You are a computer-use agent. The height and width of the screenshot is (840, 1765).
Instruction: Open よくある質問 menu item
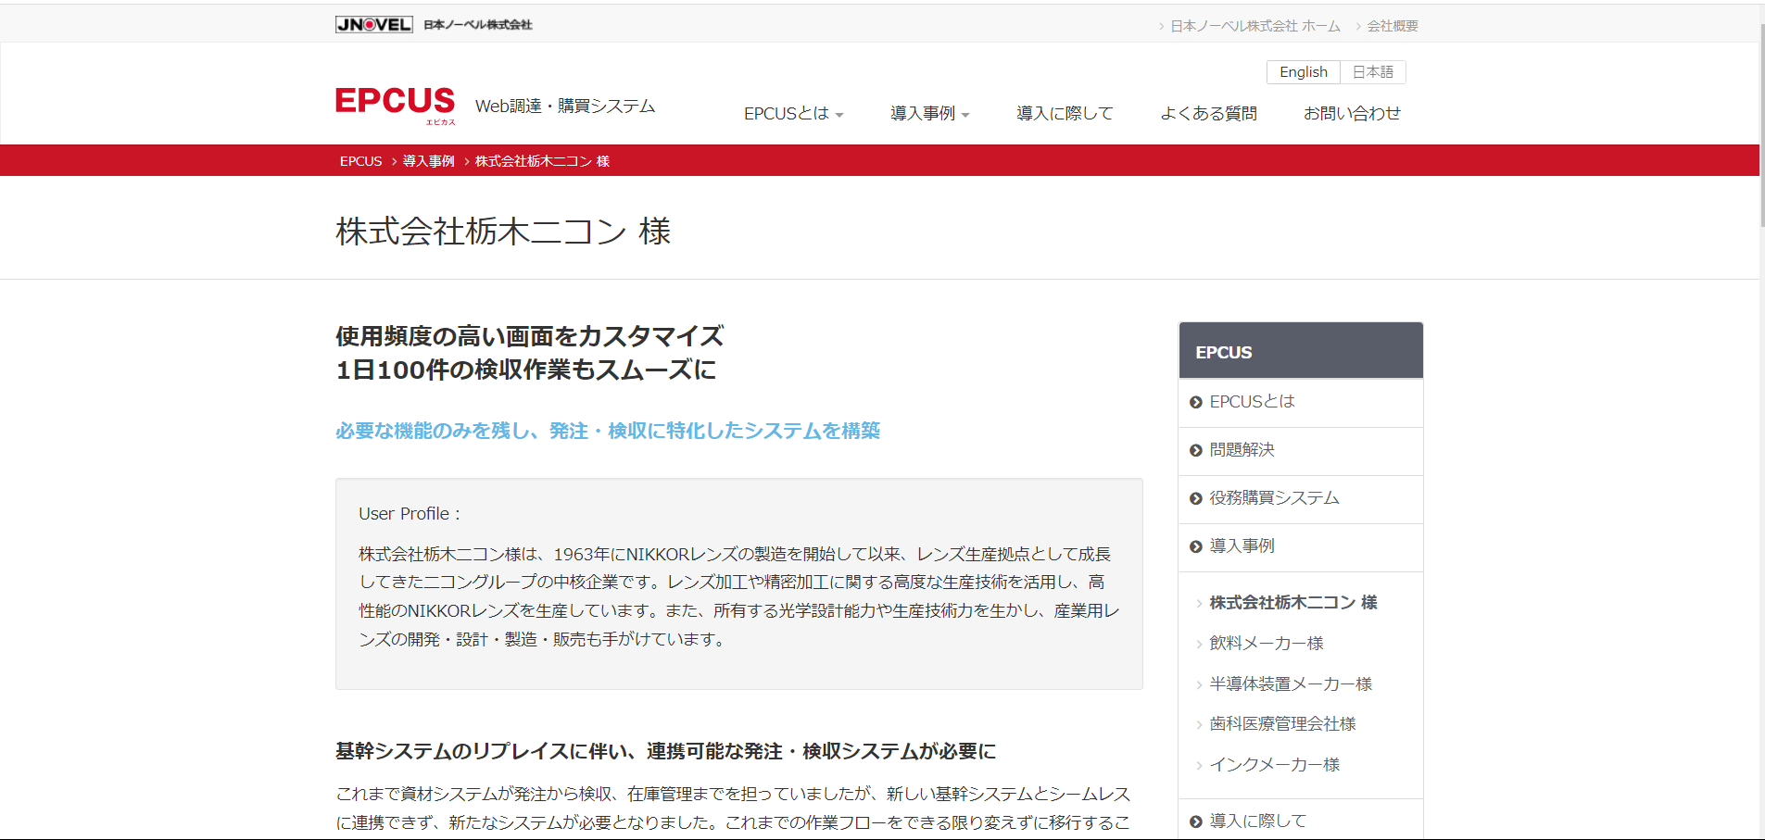(1208, 113)
